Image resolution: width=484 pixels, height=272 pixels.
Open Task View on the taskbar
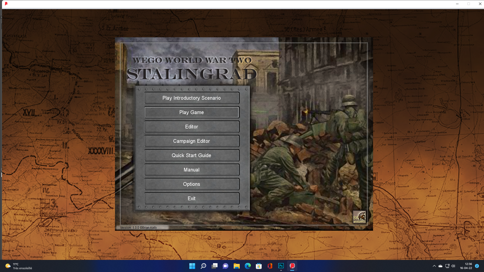pos(214,266)
